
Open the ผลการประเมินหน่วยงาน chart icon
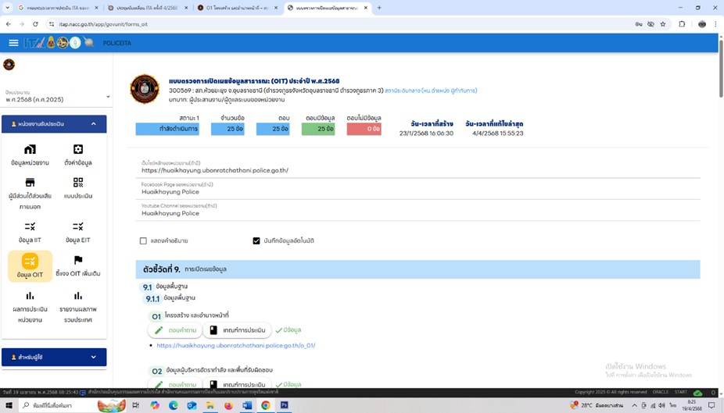(30, 297)
